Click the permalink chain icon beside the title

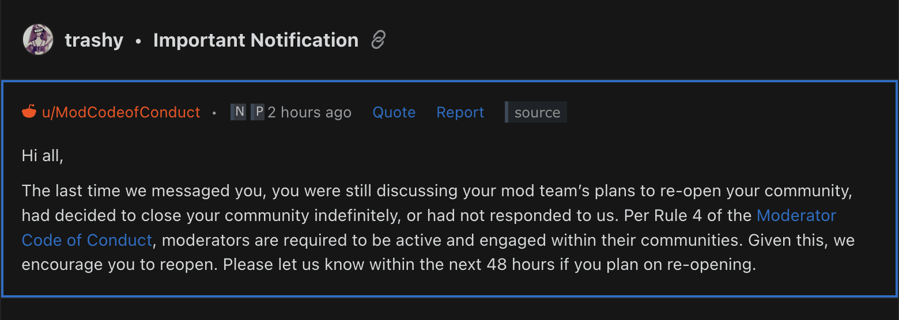378,40
